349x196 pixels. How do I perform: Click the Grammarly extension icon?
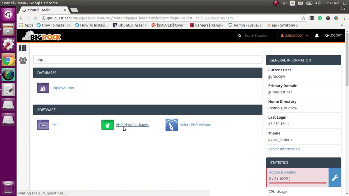point(320,18)
